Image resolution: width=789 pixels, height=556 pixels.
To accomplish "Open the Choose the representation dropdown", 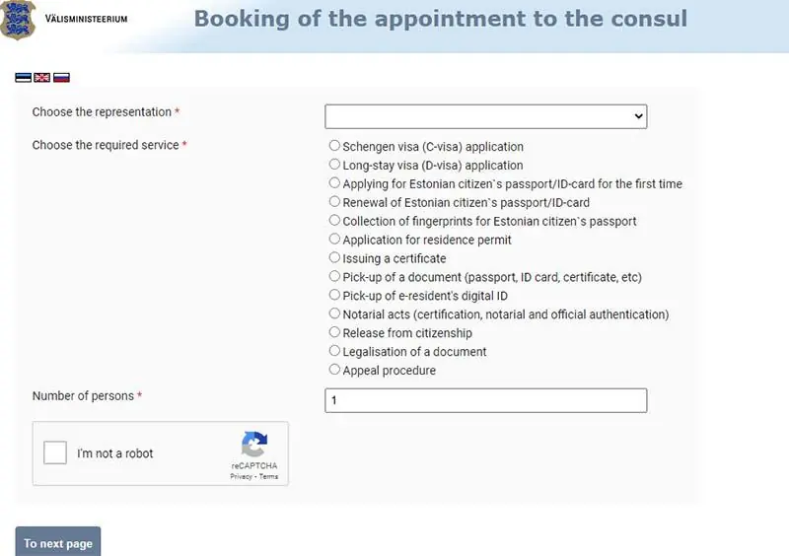I will click(x=485, y=116).
